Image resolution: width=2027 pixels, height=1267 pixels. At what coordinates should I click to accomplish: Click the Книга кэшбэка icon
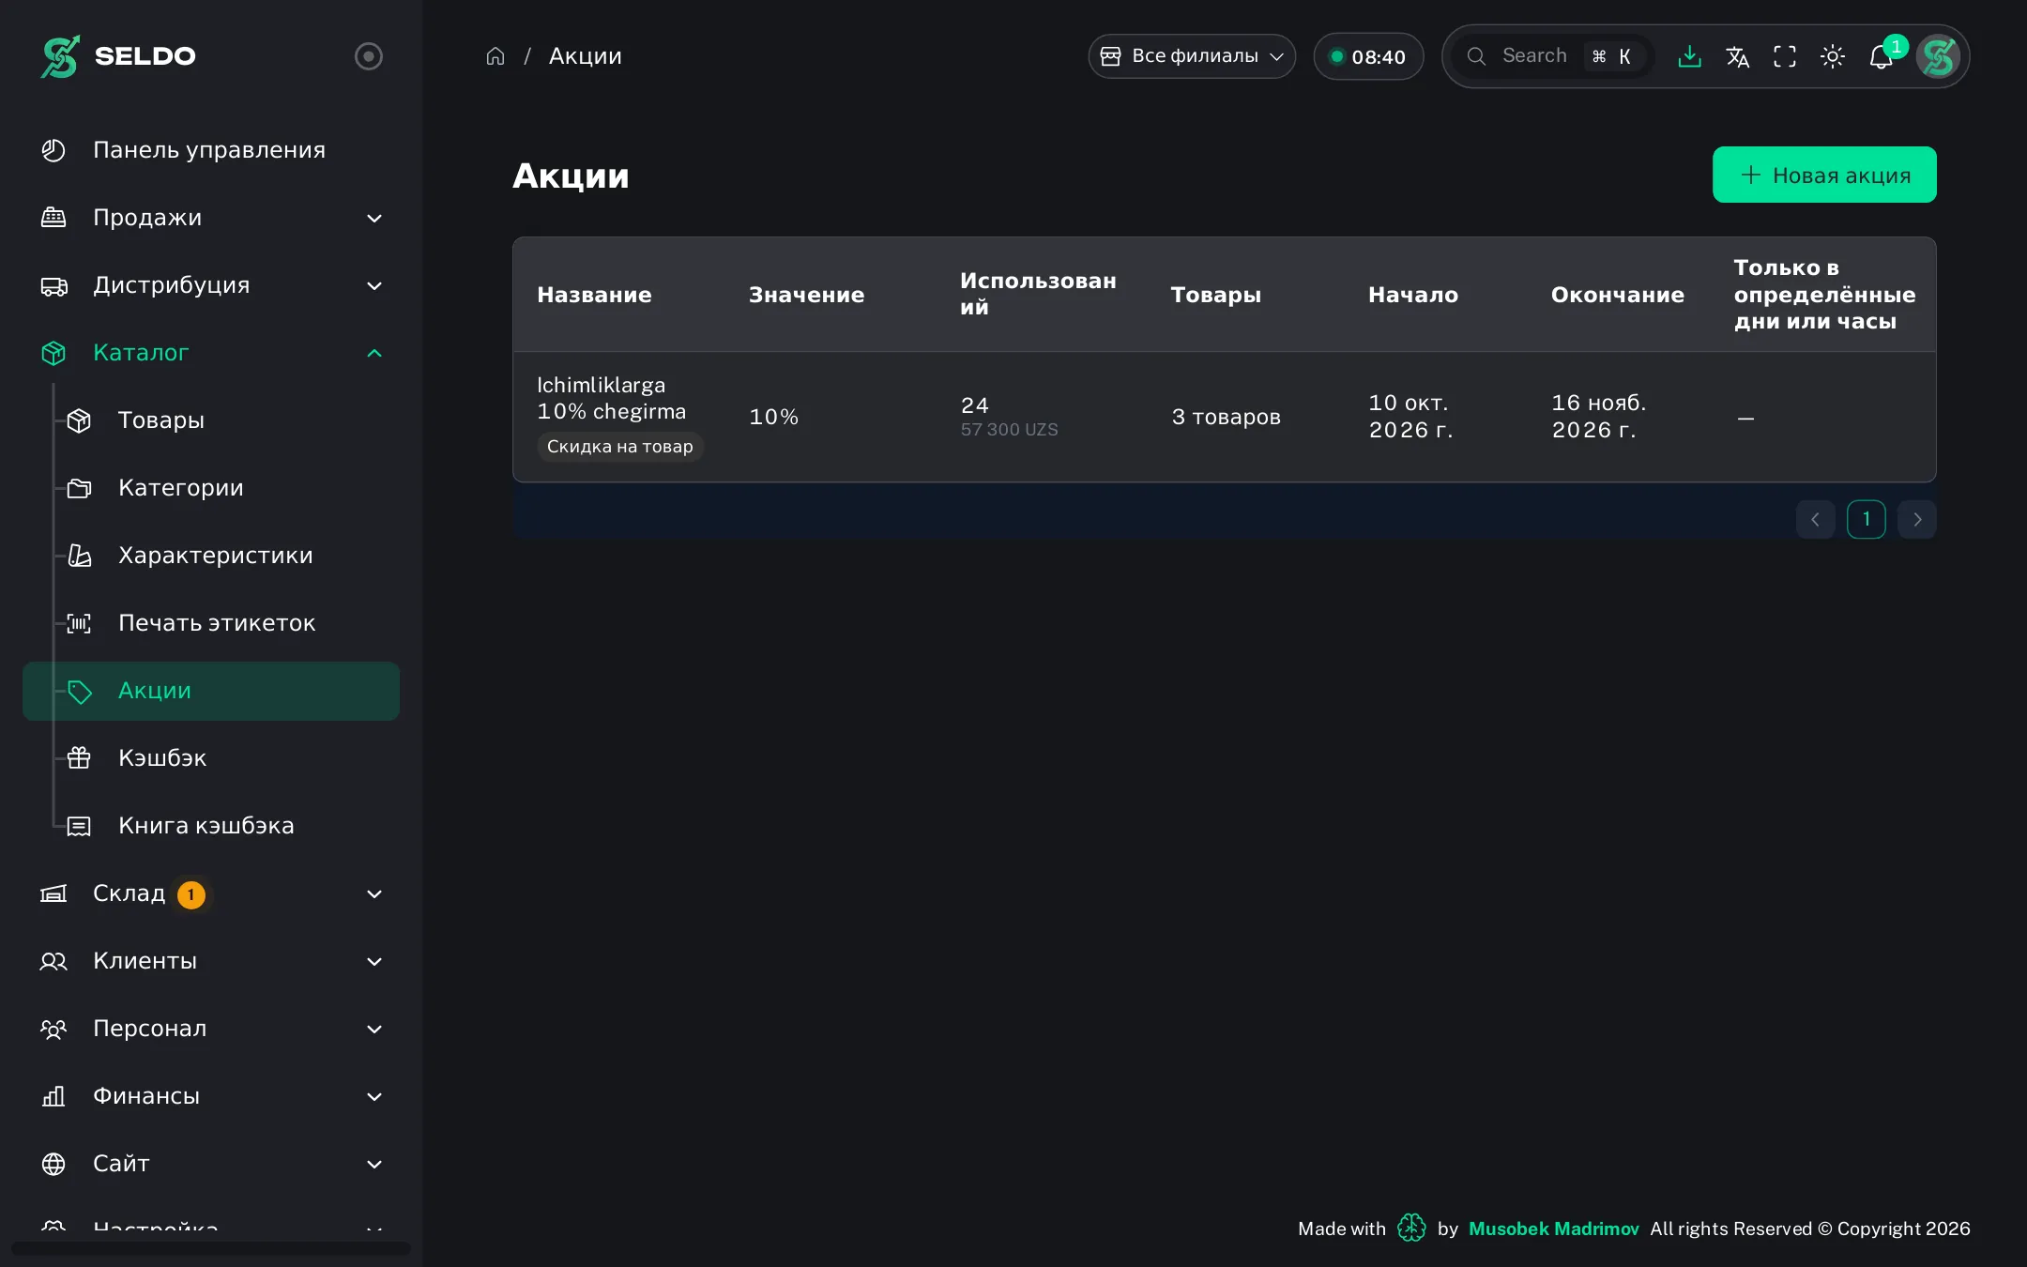pos(80,826)
